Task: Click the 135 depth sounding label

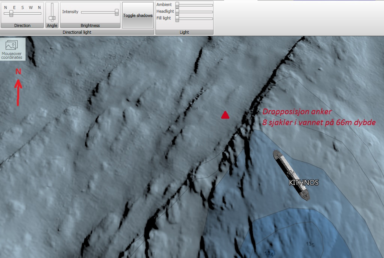Action: [310, 244]
